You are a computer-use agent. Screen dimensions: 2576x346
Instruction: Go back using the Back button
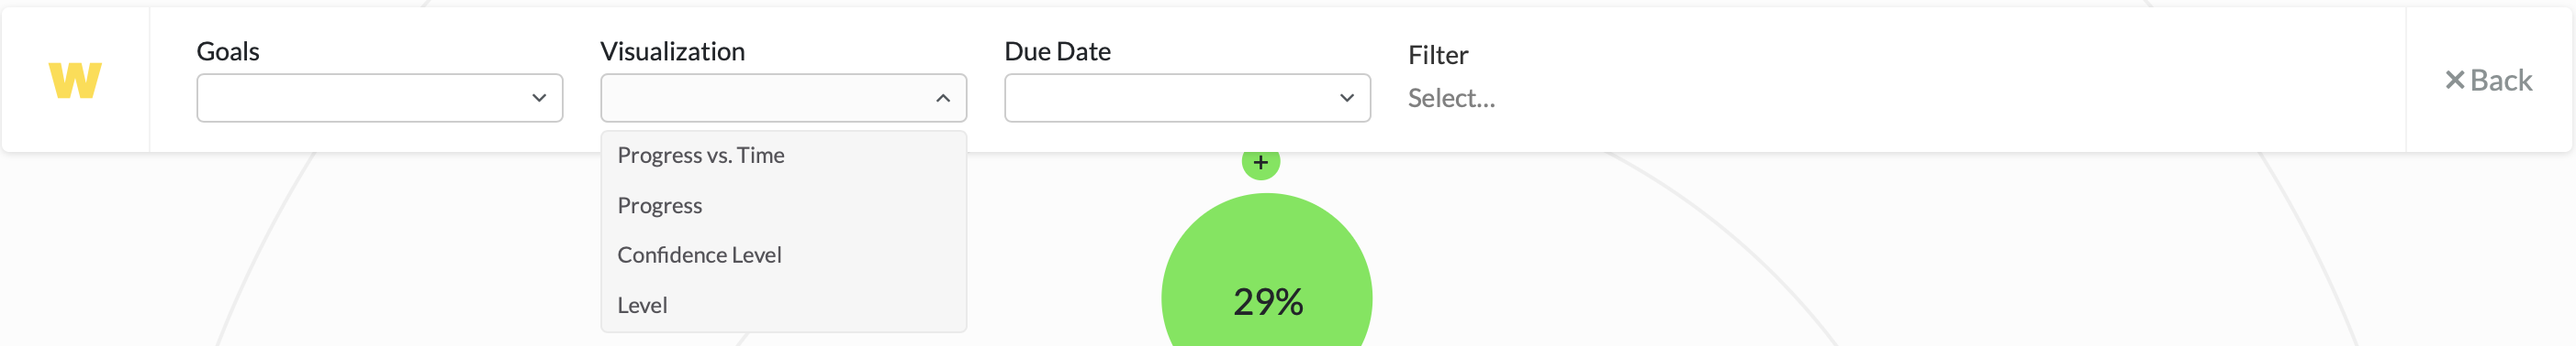[2488, 80]
